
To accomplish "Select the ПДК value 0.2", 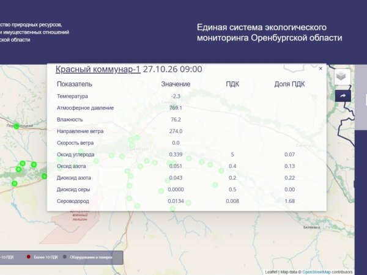I will [232, 178].
